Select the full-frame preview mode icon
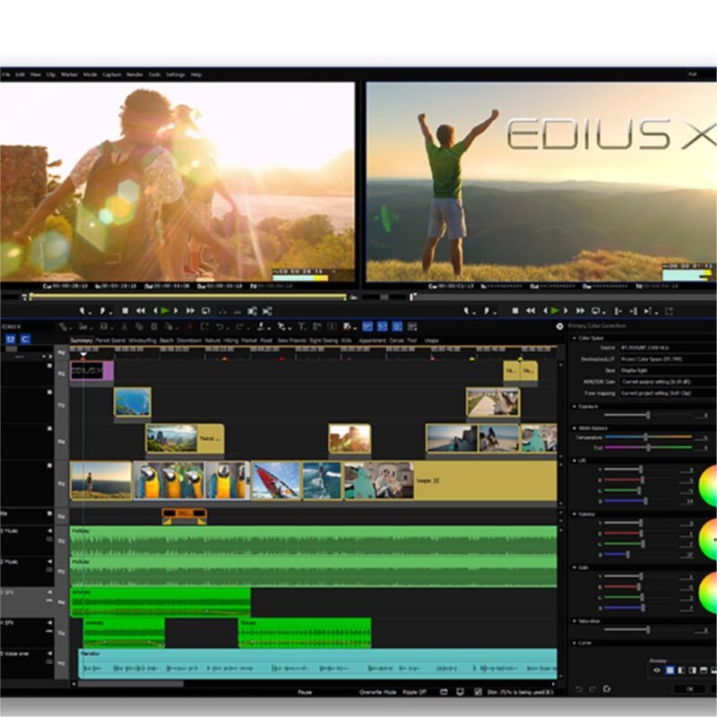This screenshot has width=717, height=717. pos(669,669)
